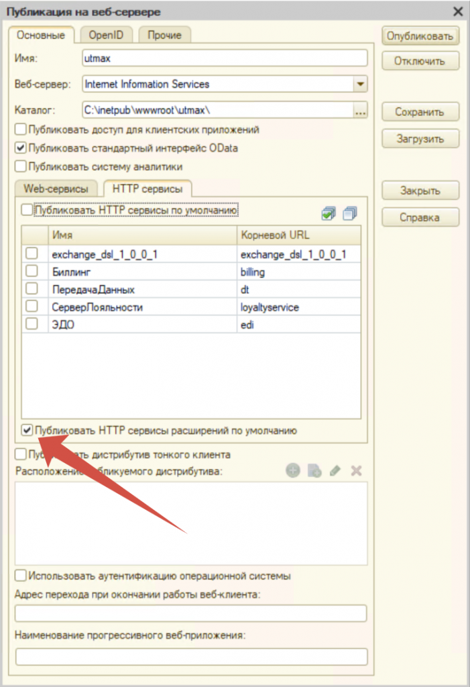Edit distributive location pencil icon
Viewport: 470px width, 687px height.
(x=335, y=470)
